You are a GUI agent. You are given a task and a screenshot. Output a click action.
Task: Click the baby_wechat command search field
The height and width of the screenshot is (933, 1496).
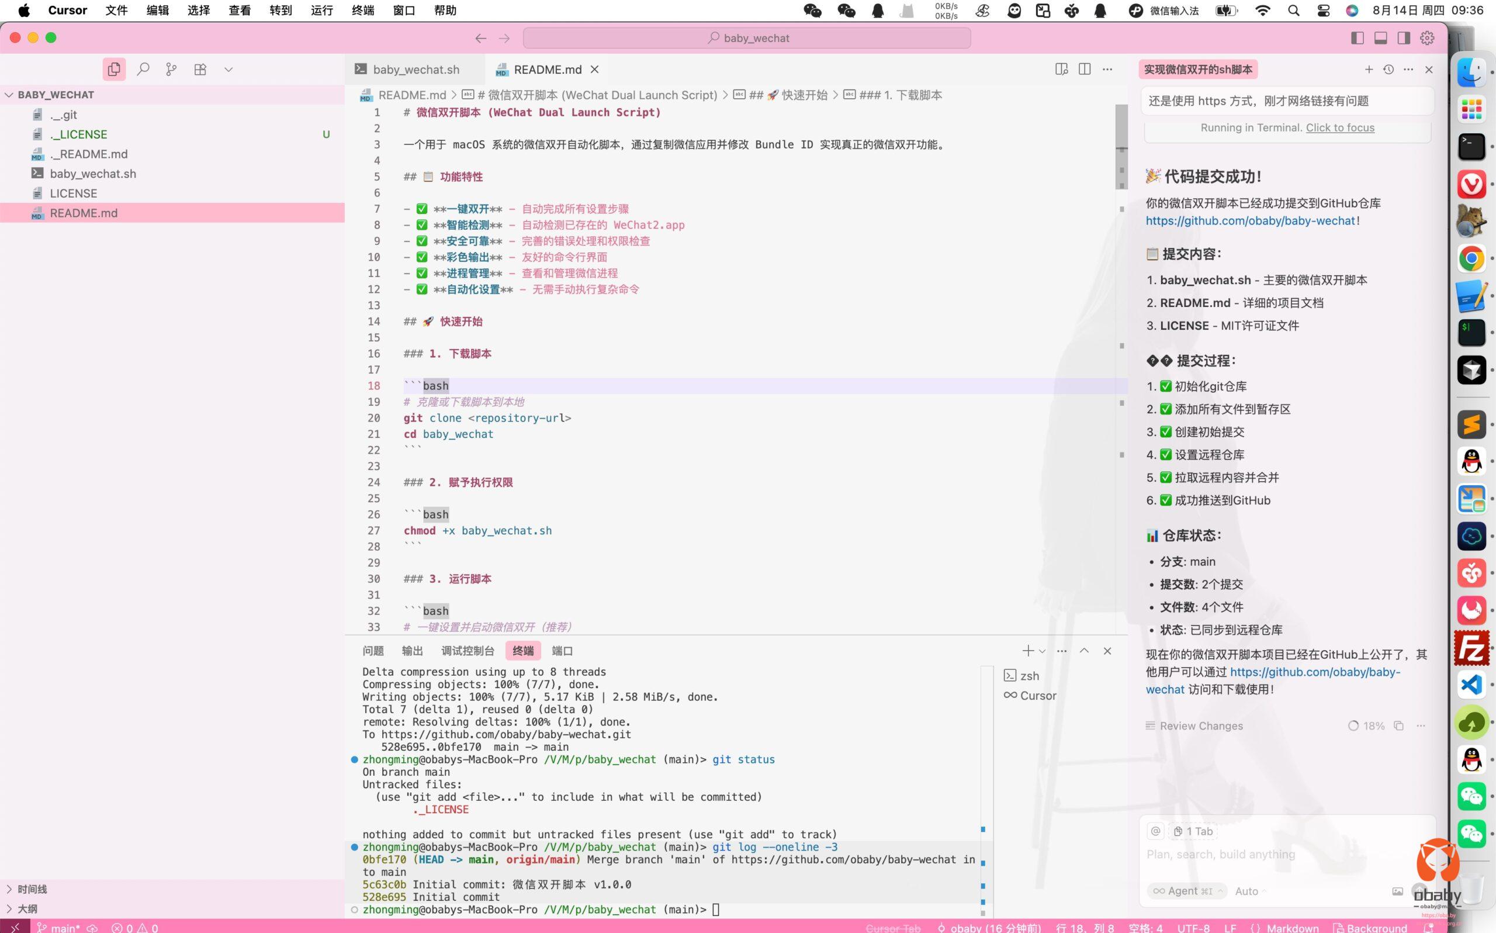[747, 38]
